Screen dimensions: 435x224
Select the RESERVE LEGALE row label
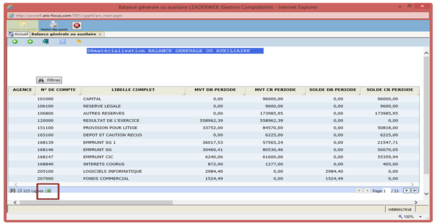click(102, 106)
